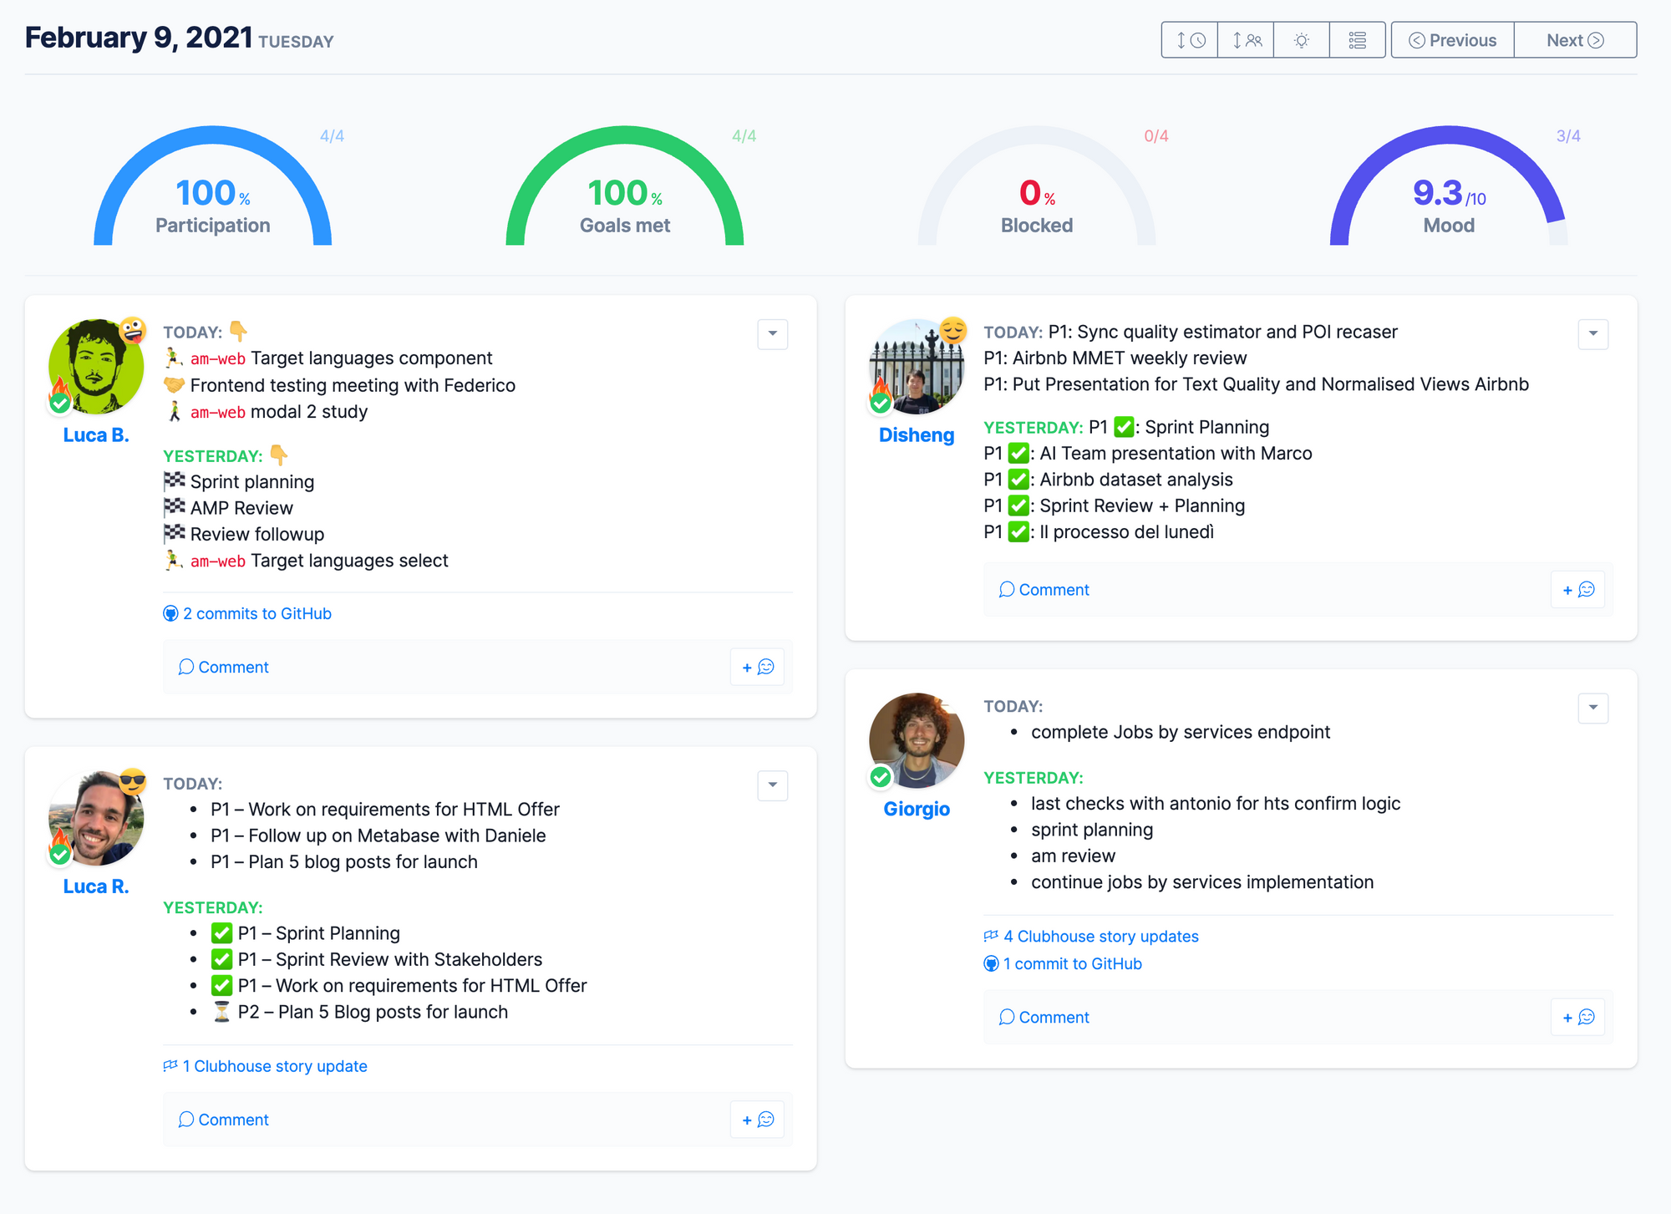This screenshot has width=1671, height=1214.
Task: Click the lightbulb insights icon
Action: coord(1301,40)
